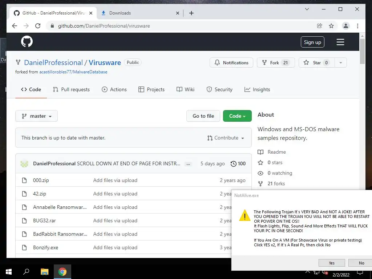Close the Downloads tab
Viewport: 372px width, 279px height.
[177, 13]
